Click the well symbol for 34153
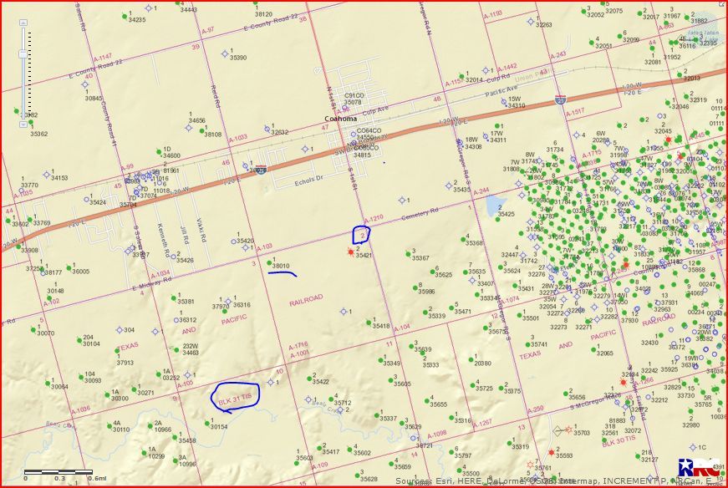Screen dimensions: 728x488 (47, 175)
